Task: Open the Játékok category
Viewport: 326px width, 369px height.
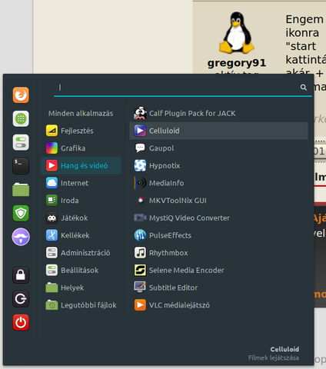Action: 81,218
